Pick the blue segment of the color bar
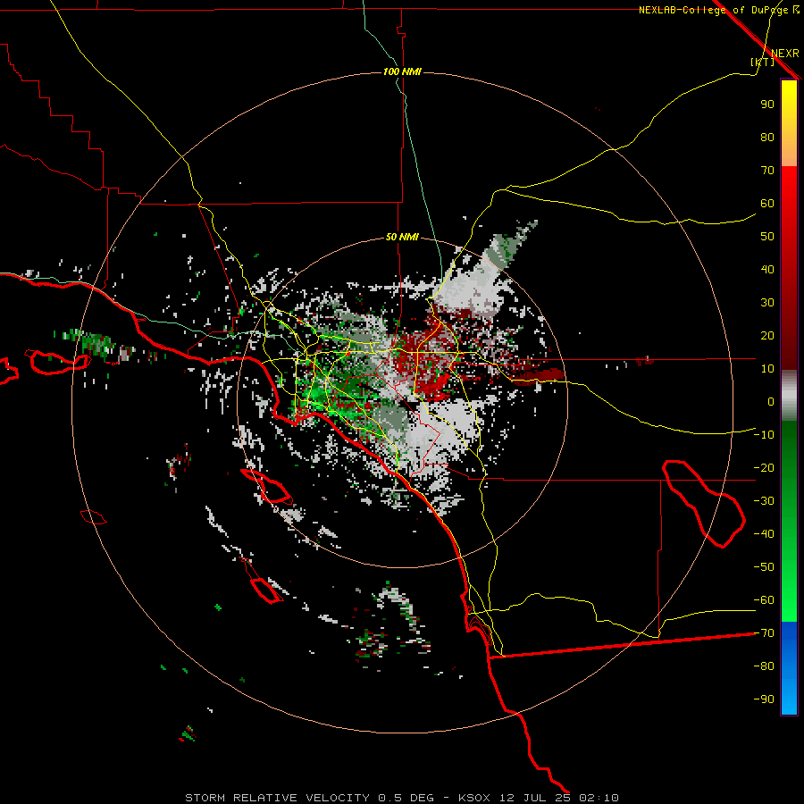Screen dimensions: 804x804 [789, 668]
